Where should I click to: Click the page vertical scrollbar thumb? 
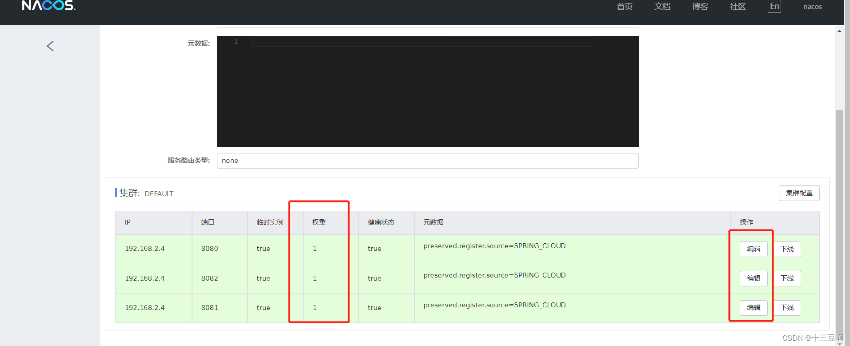pos(839,225)
